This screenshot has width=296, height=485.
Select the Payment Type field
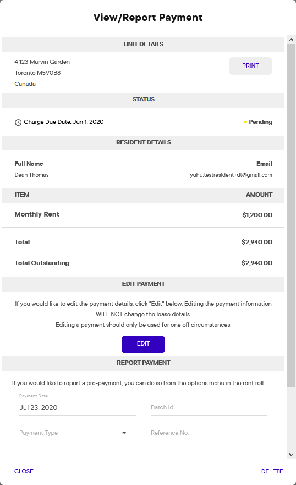[x=78, y=433]
